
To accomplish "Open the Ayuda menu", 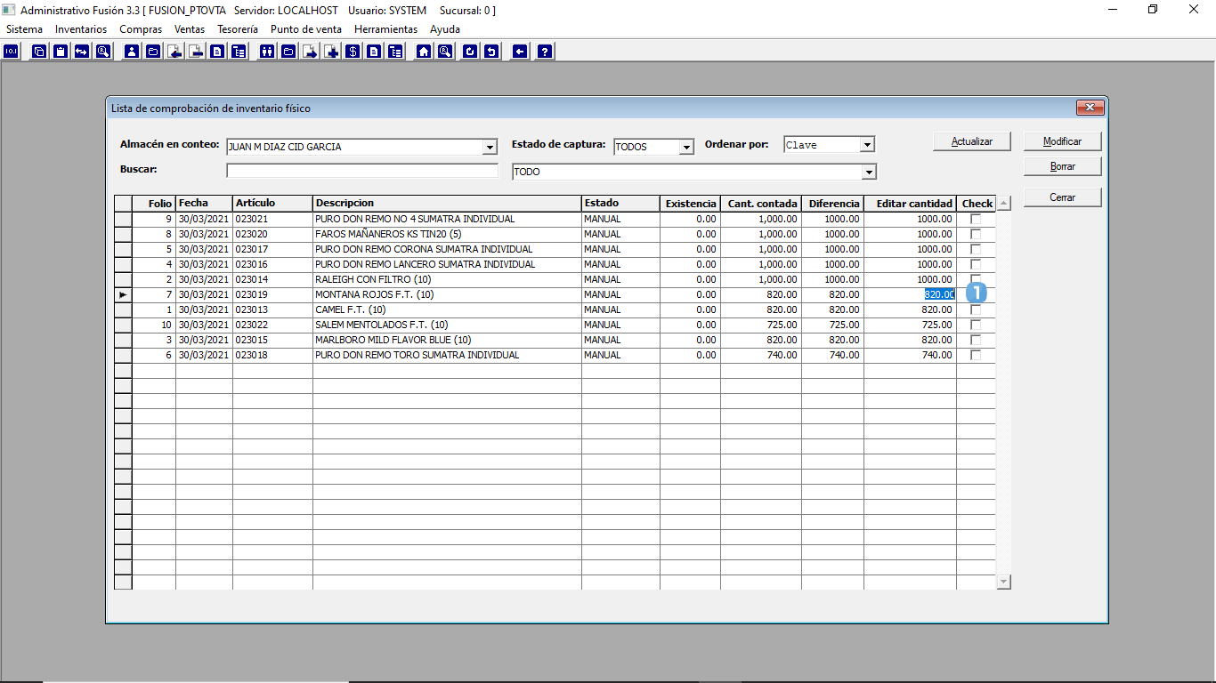I will coord(445,29).
